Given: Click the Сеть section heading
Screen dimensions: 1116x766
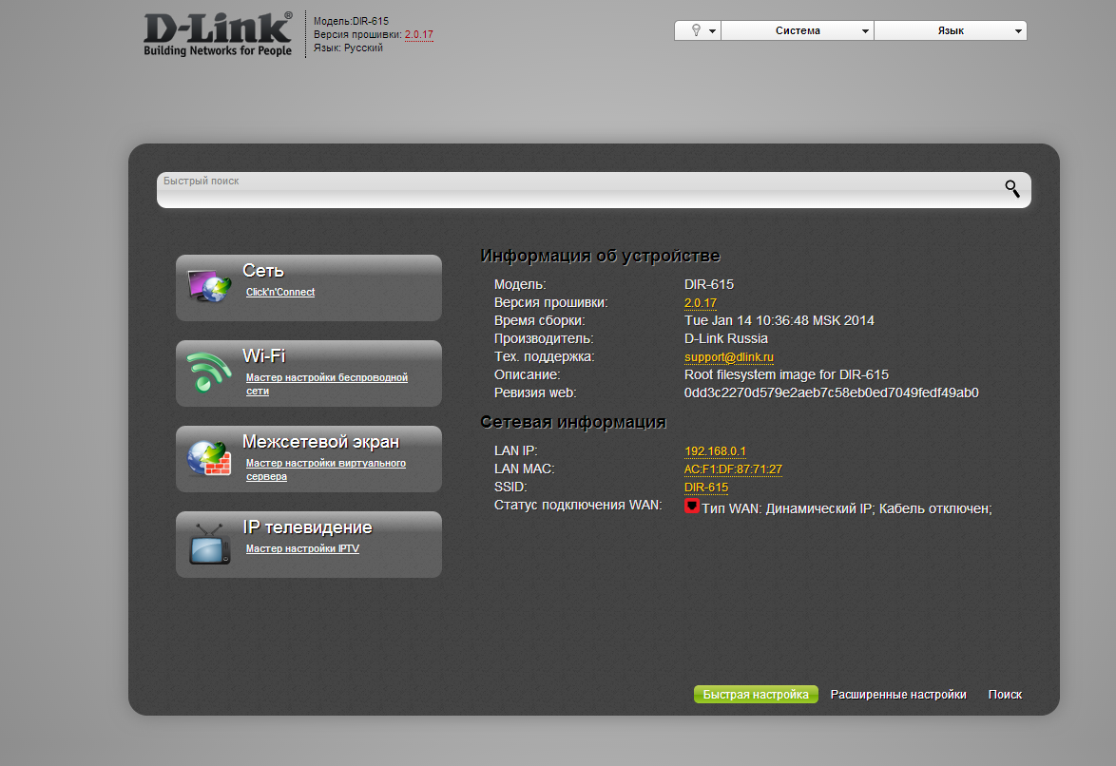Looking at the screenshot, I should 263,271.
